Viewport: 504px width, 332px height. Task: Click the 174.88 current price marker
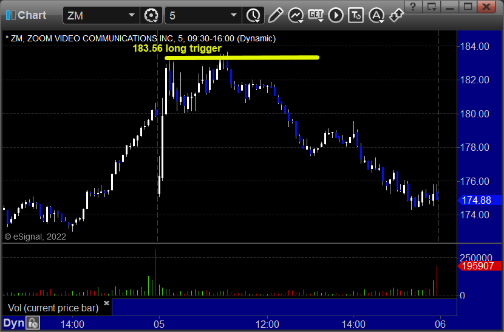[x=479, y=200]
